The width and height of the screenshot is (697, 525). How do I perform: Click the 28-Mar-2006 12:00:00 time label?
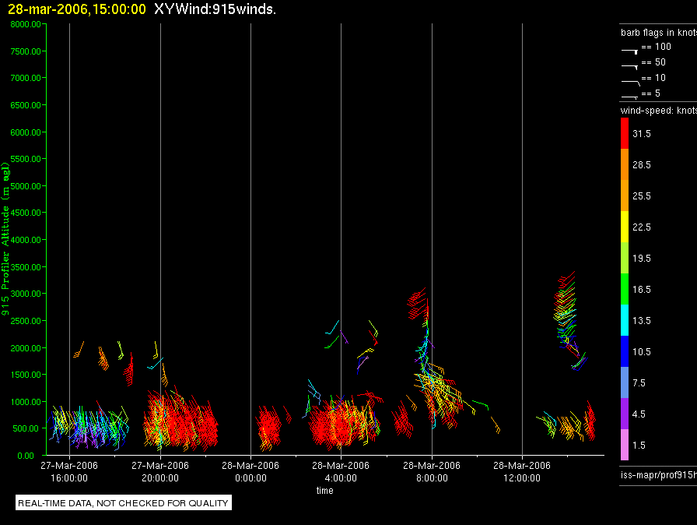[522, 471]
